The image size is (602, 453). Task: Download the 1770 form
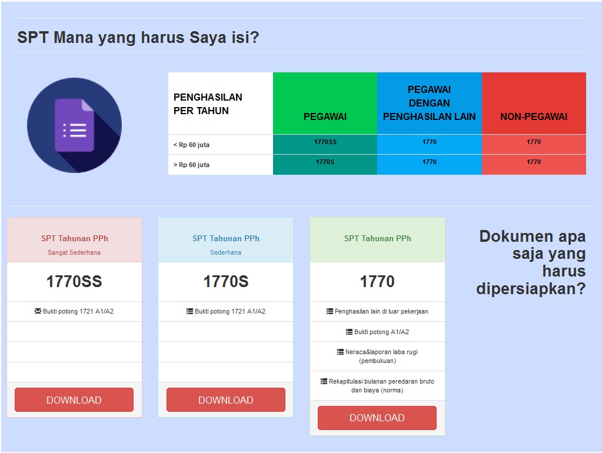click(377, 418)
